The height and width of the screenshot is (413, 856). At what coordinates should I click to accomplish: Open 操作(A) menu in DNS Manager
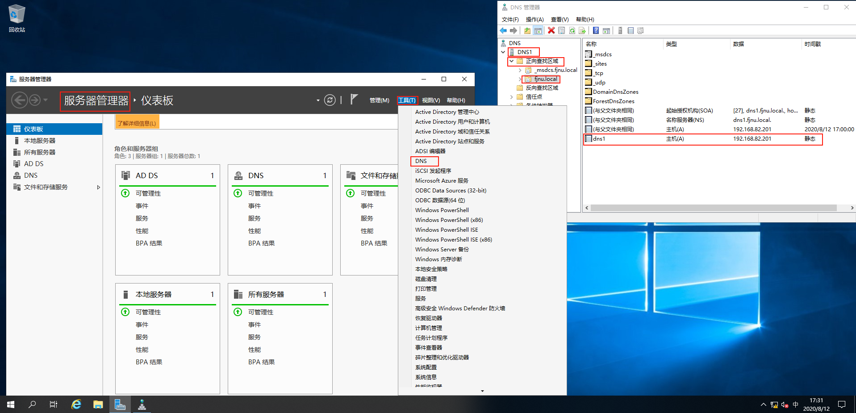pyautogui.click(x=534, y=20)
